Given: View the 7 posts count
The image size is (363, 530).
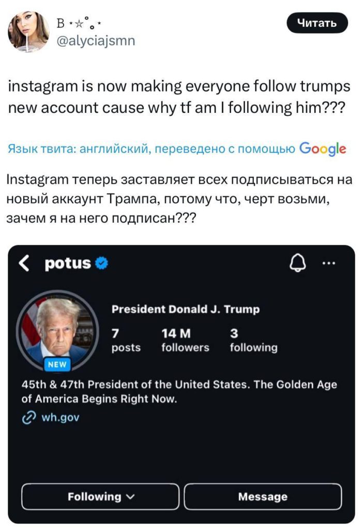Looking at the screenshot, I should point(126,340).
